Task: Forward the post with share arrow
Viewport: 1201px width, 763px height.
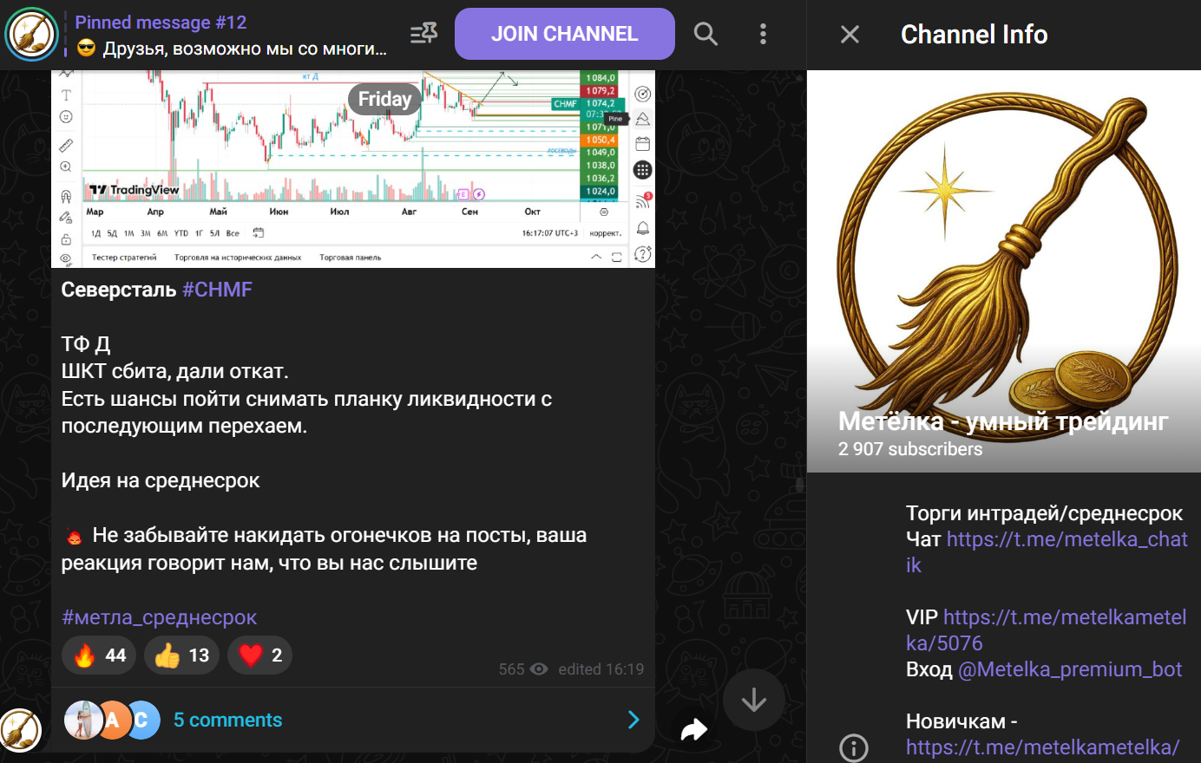Action: [694, 729]
